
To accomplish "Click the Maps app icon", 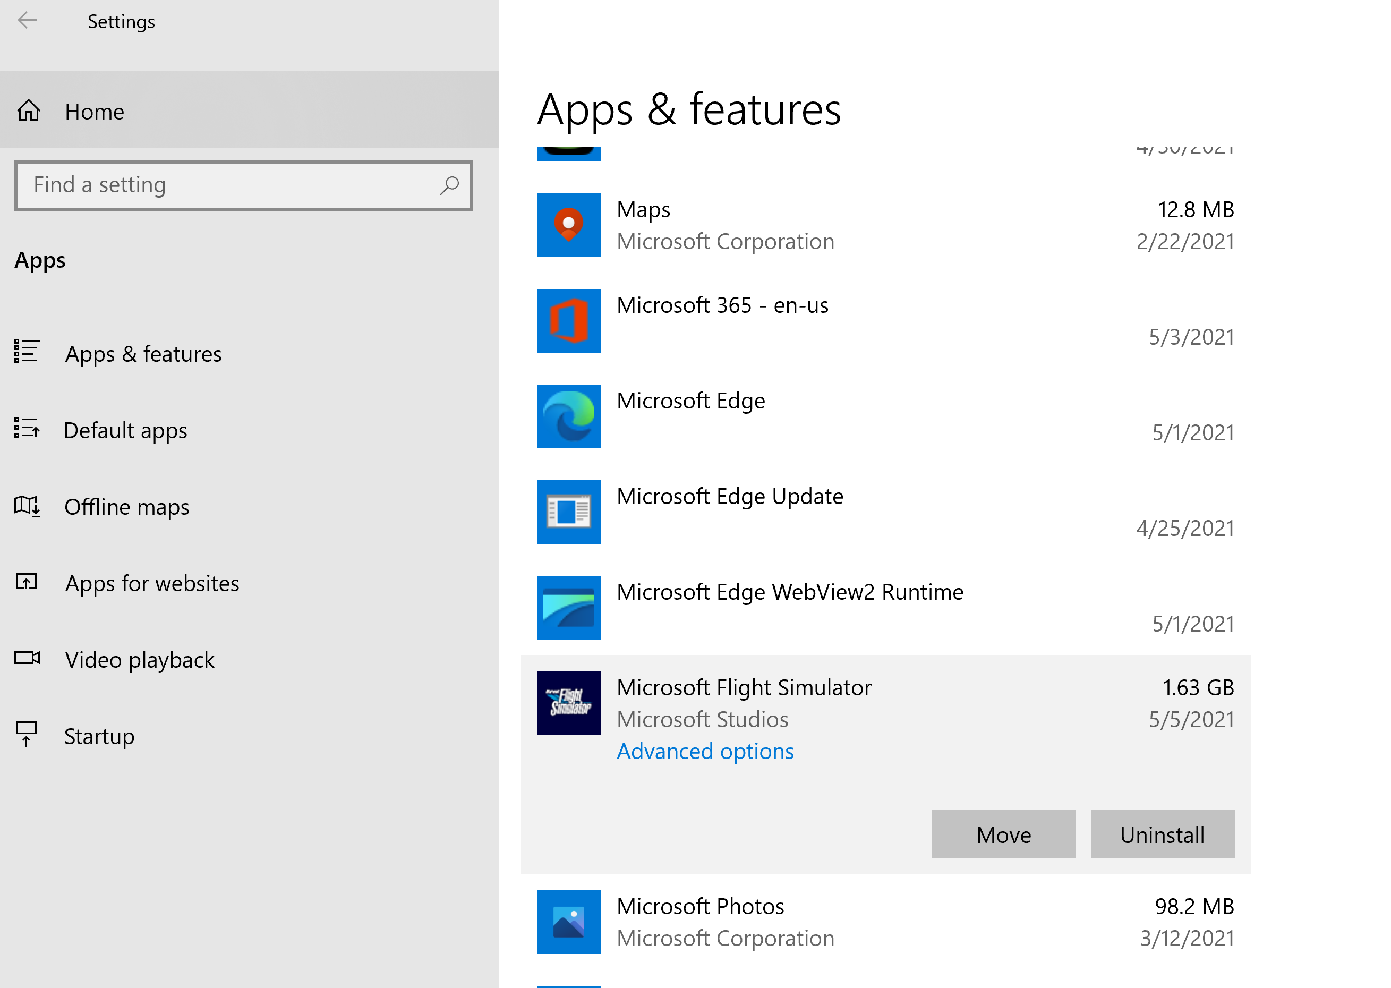I will pyautogui.click(x=568, y=225).
